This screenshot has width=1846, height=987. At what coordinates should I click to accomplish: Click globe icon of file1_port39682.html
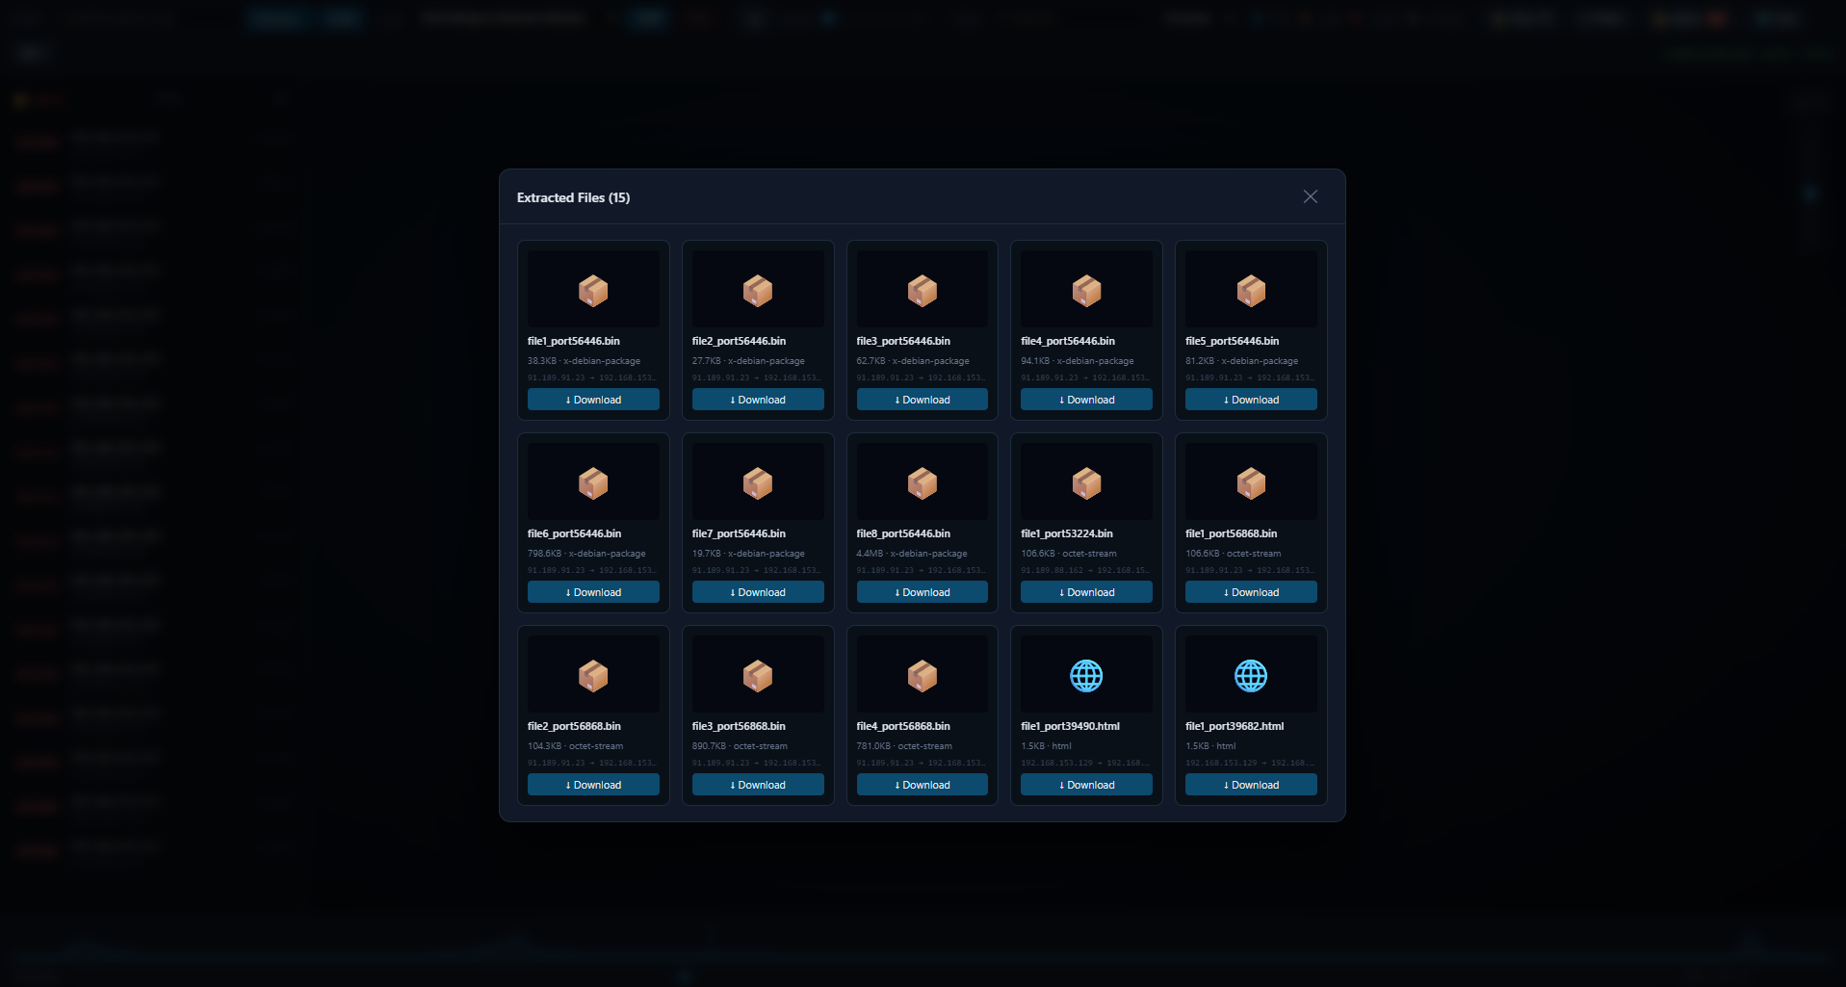click(1251, 676)
